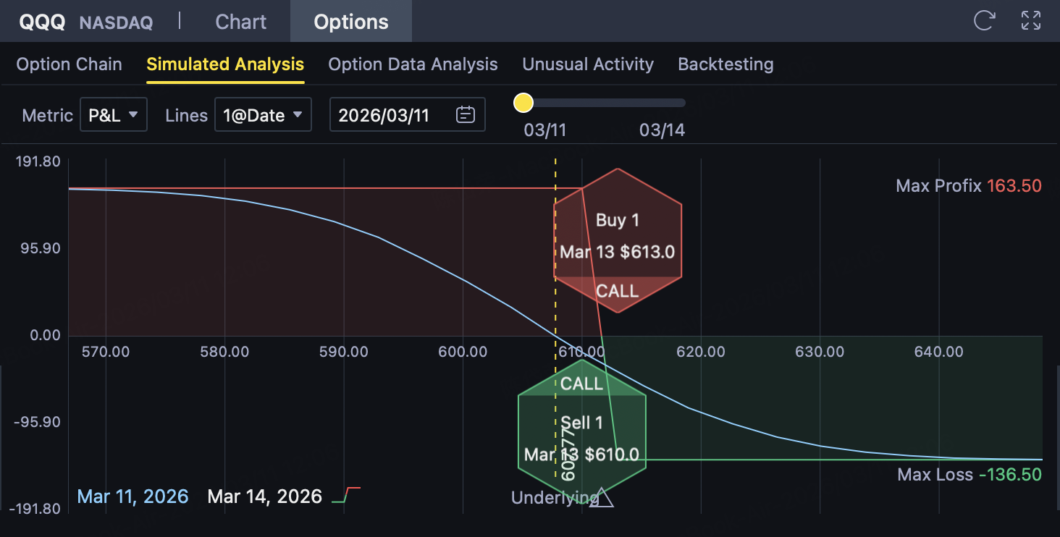Click the yellow date slider handle
1060x537 pixels.
click(x=523, y=103)
